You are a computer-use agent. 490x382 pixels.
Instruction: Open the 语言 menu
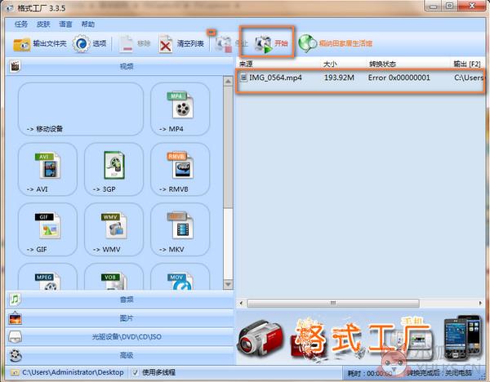point(65,24)
